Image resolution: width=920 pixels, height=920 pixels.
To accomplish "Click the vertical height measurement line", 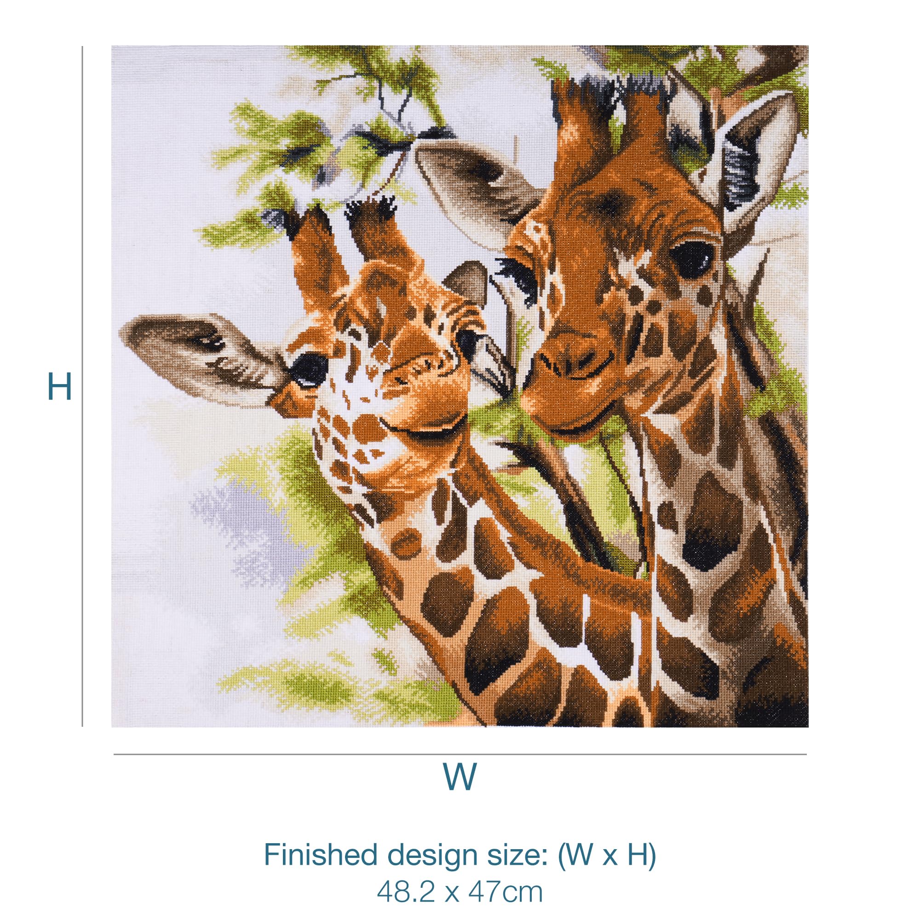I will [x=82, y=386].
